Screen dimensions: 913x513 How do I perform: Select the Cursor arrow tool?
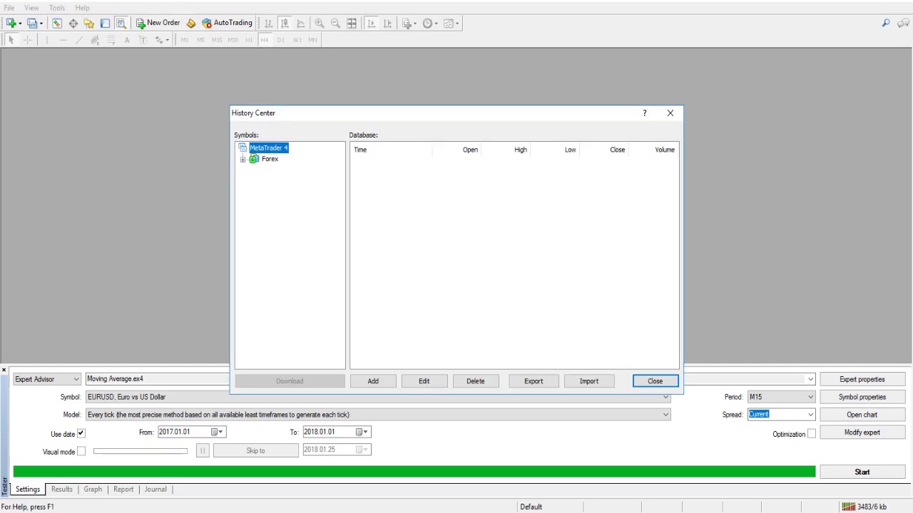click(x=11, y=40)
